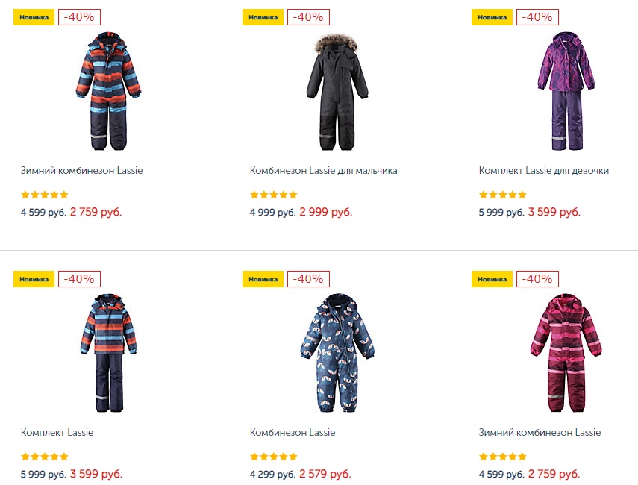Click star rating under purple girl's set
638x485 pixels.
tap(502, 195)
